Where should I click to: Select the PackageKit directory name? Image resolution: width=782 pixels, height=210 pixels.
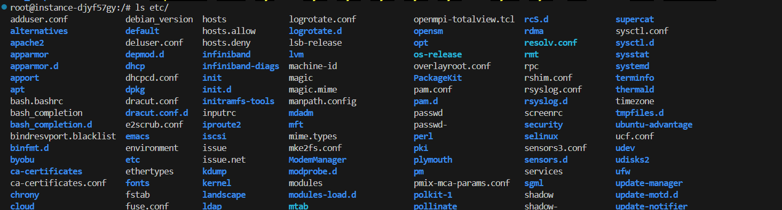coord(438,78)
